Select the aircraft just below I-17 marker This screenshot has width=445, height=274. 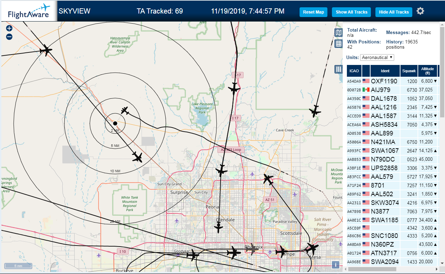234,89
